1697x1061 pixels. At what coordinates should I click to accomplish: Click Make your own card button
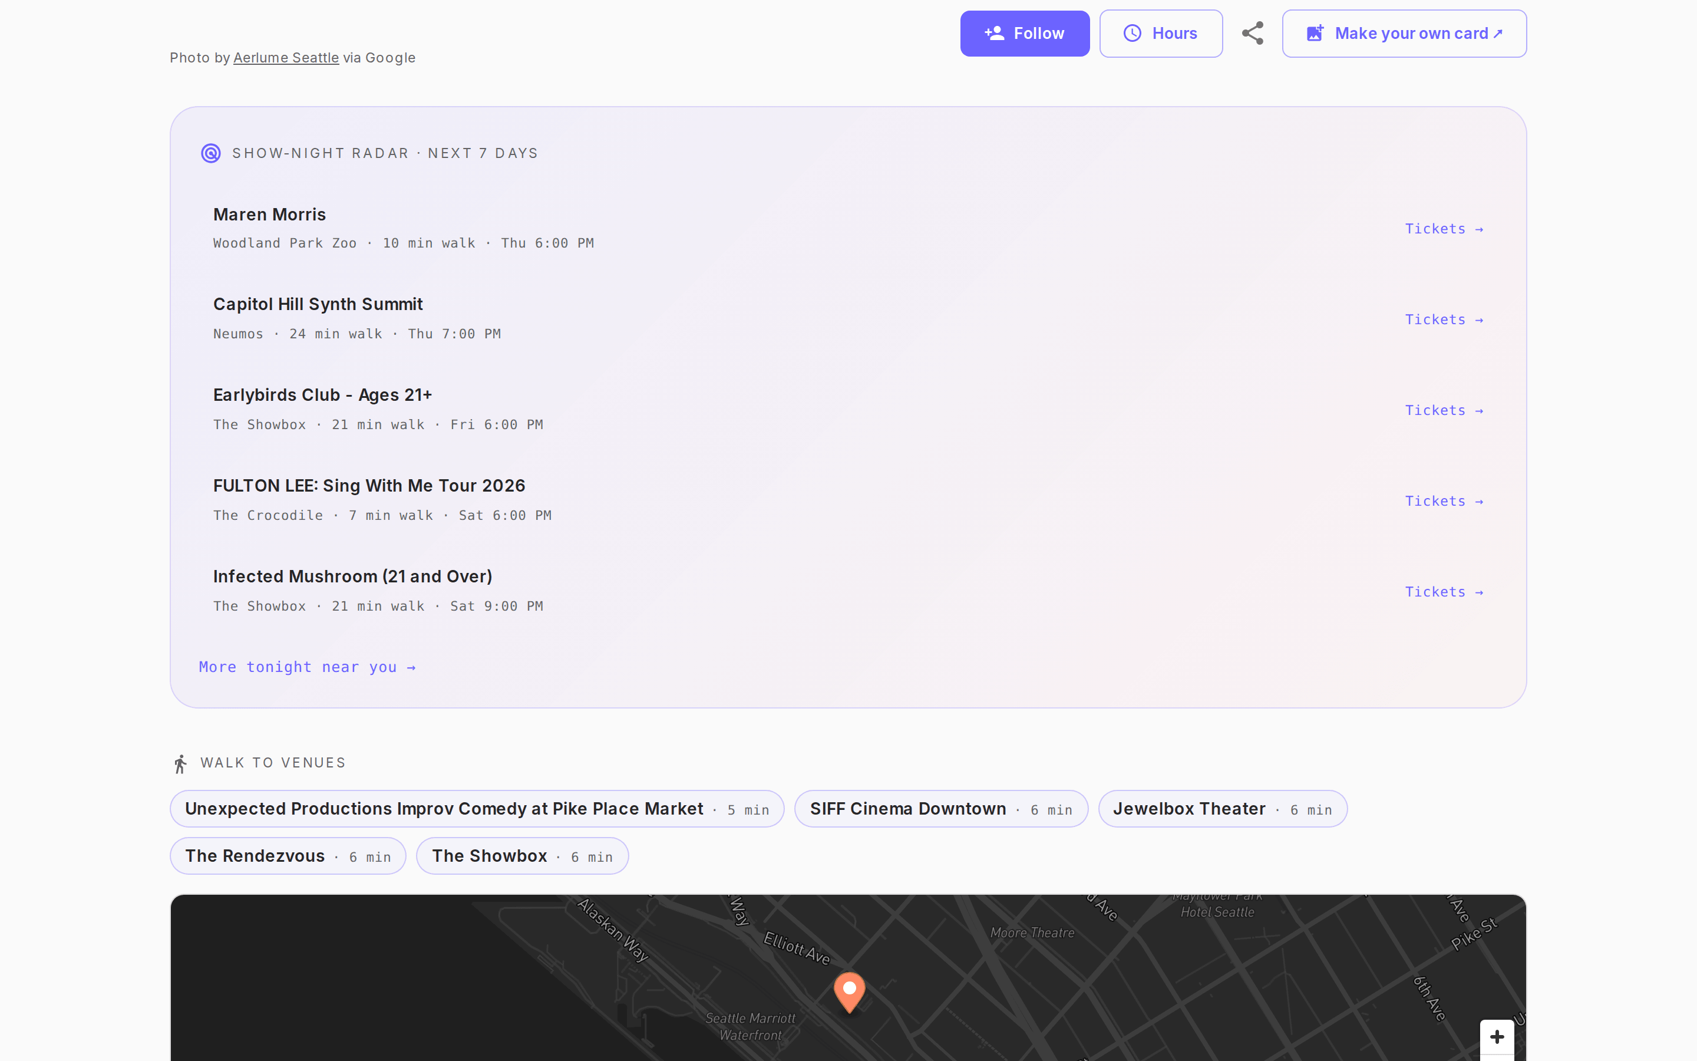[x=1404, y=33]
